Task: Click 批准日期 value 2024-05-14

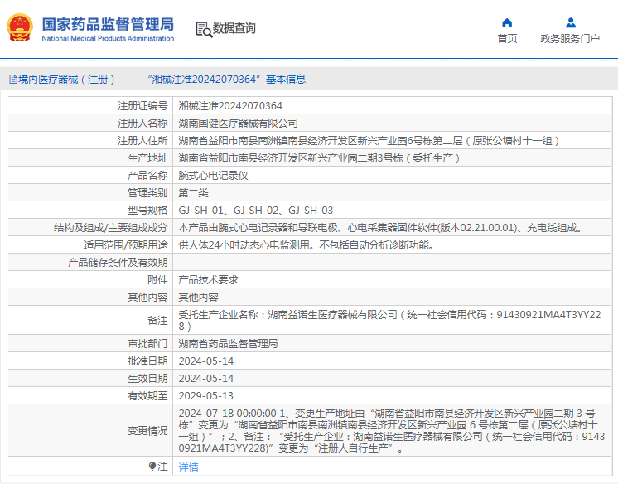Action: point(206,361)
